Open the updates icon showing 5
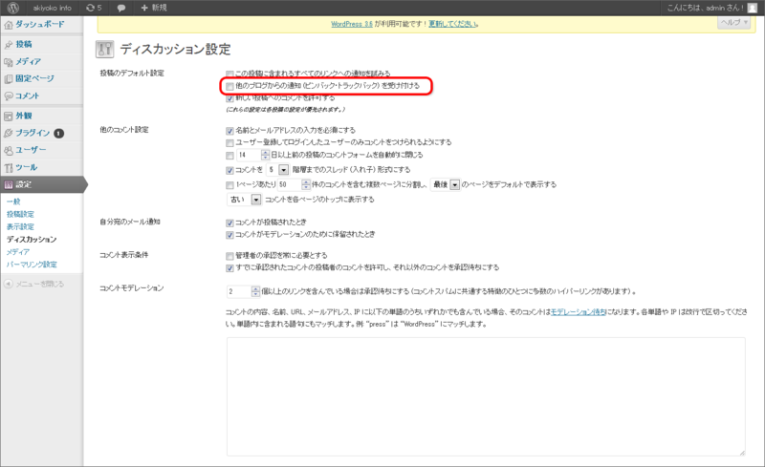This screenshot has height=467, width=765. [94, 8]
